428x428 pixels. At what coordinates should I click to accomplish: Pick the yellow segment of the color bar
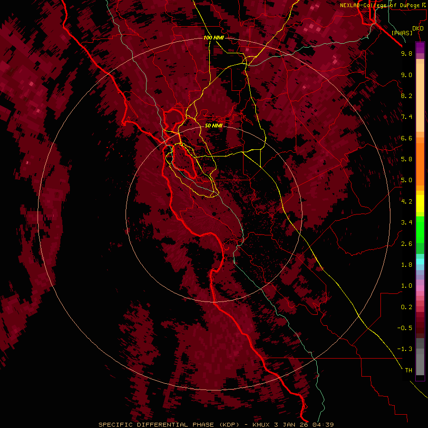(420, 204)
